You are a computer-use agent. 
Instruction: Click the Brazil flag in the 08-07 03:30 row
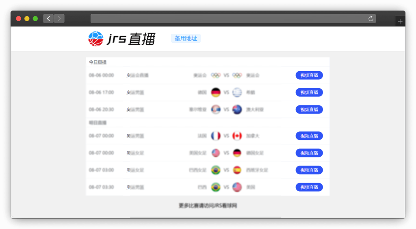coord(216,187)
